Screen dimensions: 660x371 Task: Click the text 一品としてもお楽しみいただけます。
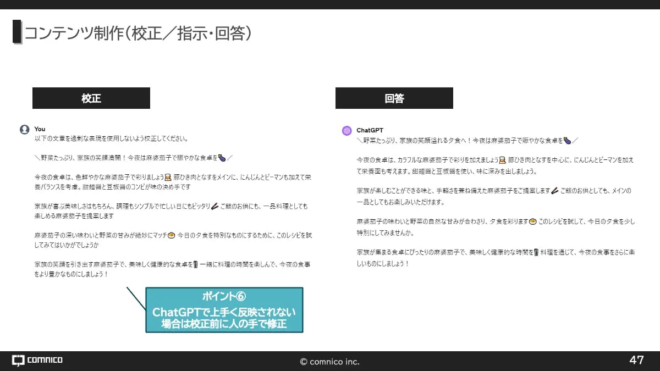[x=400, y=202]
